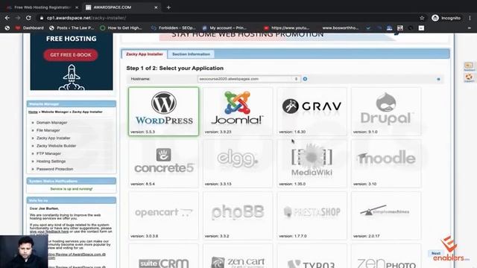The image size is (477, 268).
Task: Select the ZenPhoto application tile
Action: pos(386,256)
